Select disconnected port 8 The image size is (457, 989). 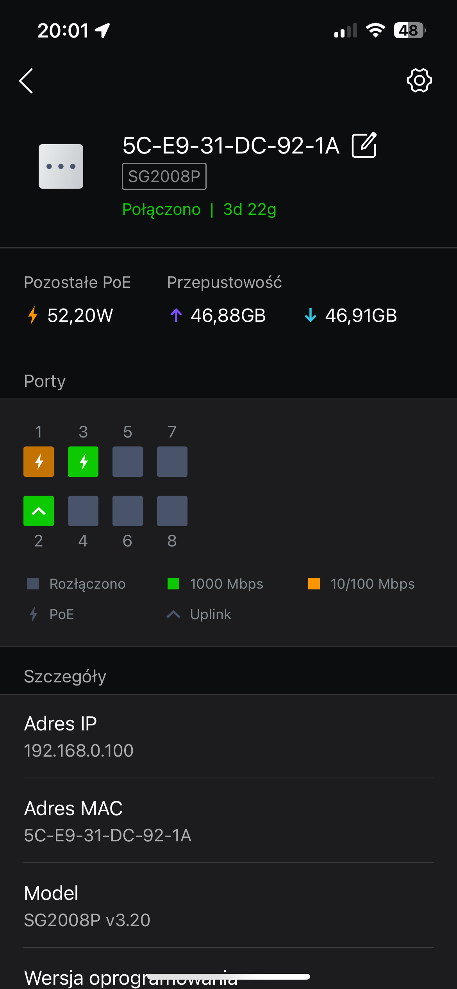(172, 511)
